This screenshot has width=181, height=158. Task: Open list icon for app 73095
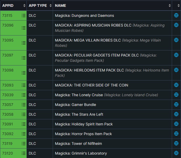pos(24,43)
